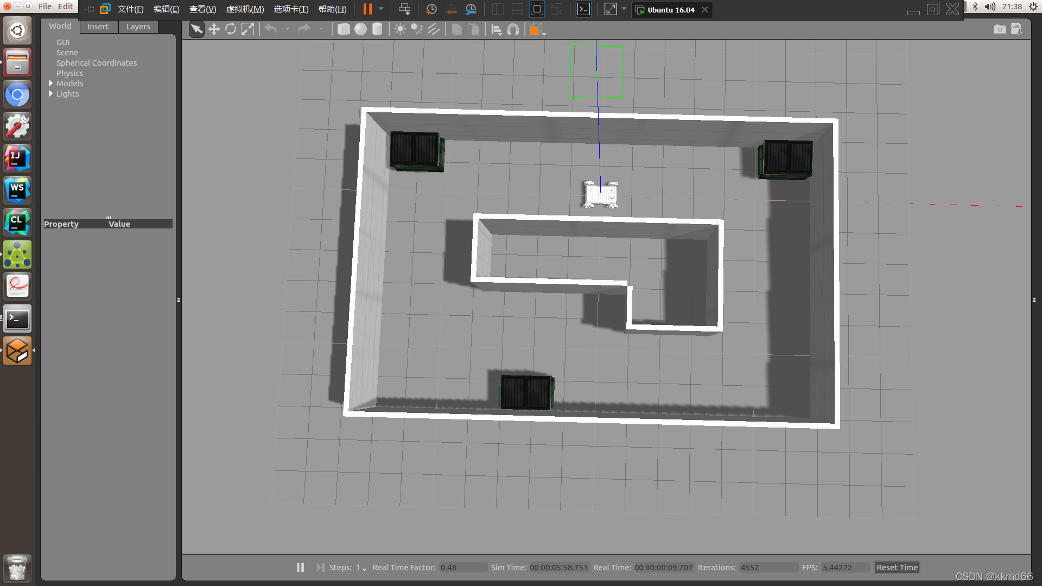Switch to the Insert tab

pyautogui.click(x=98, y=27)
